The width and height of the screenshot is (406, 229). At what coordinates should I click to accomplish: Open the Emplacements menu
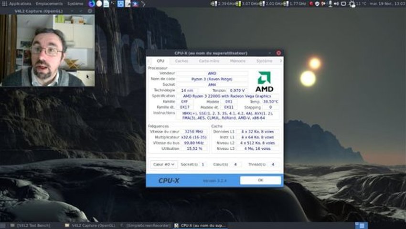tap(49, 4)
